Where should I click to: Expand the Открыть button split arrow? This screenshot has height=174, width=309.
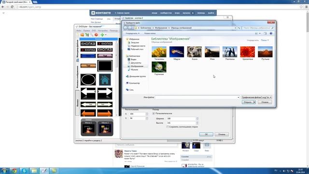click(254, 102)
